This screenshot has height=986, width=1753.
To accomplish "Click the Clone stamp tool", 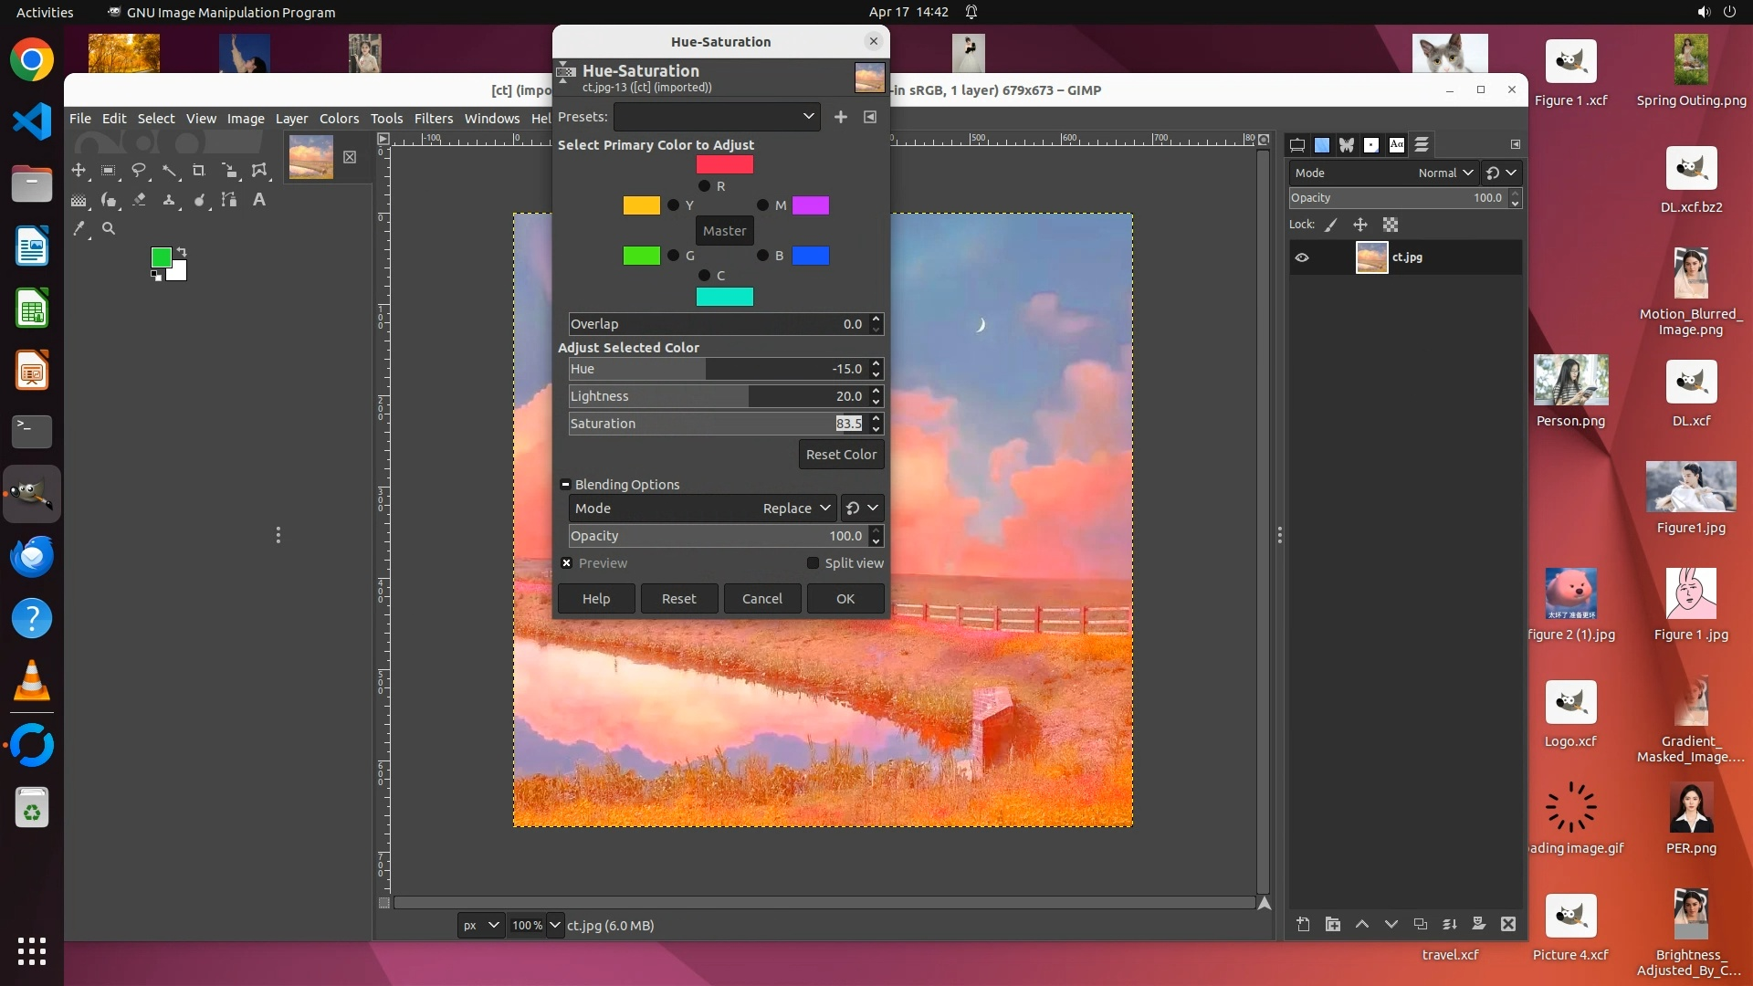I will [x=169, y=200].
